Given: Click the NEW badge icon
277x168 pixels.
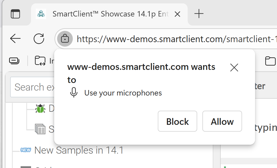Looking at the screenshot, I should 26,150.
